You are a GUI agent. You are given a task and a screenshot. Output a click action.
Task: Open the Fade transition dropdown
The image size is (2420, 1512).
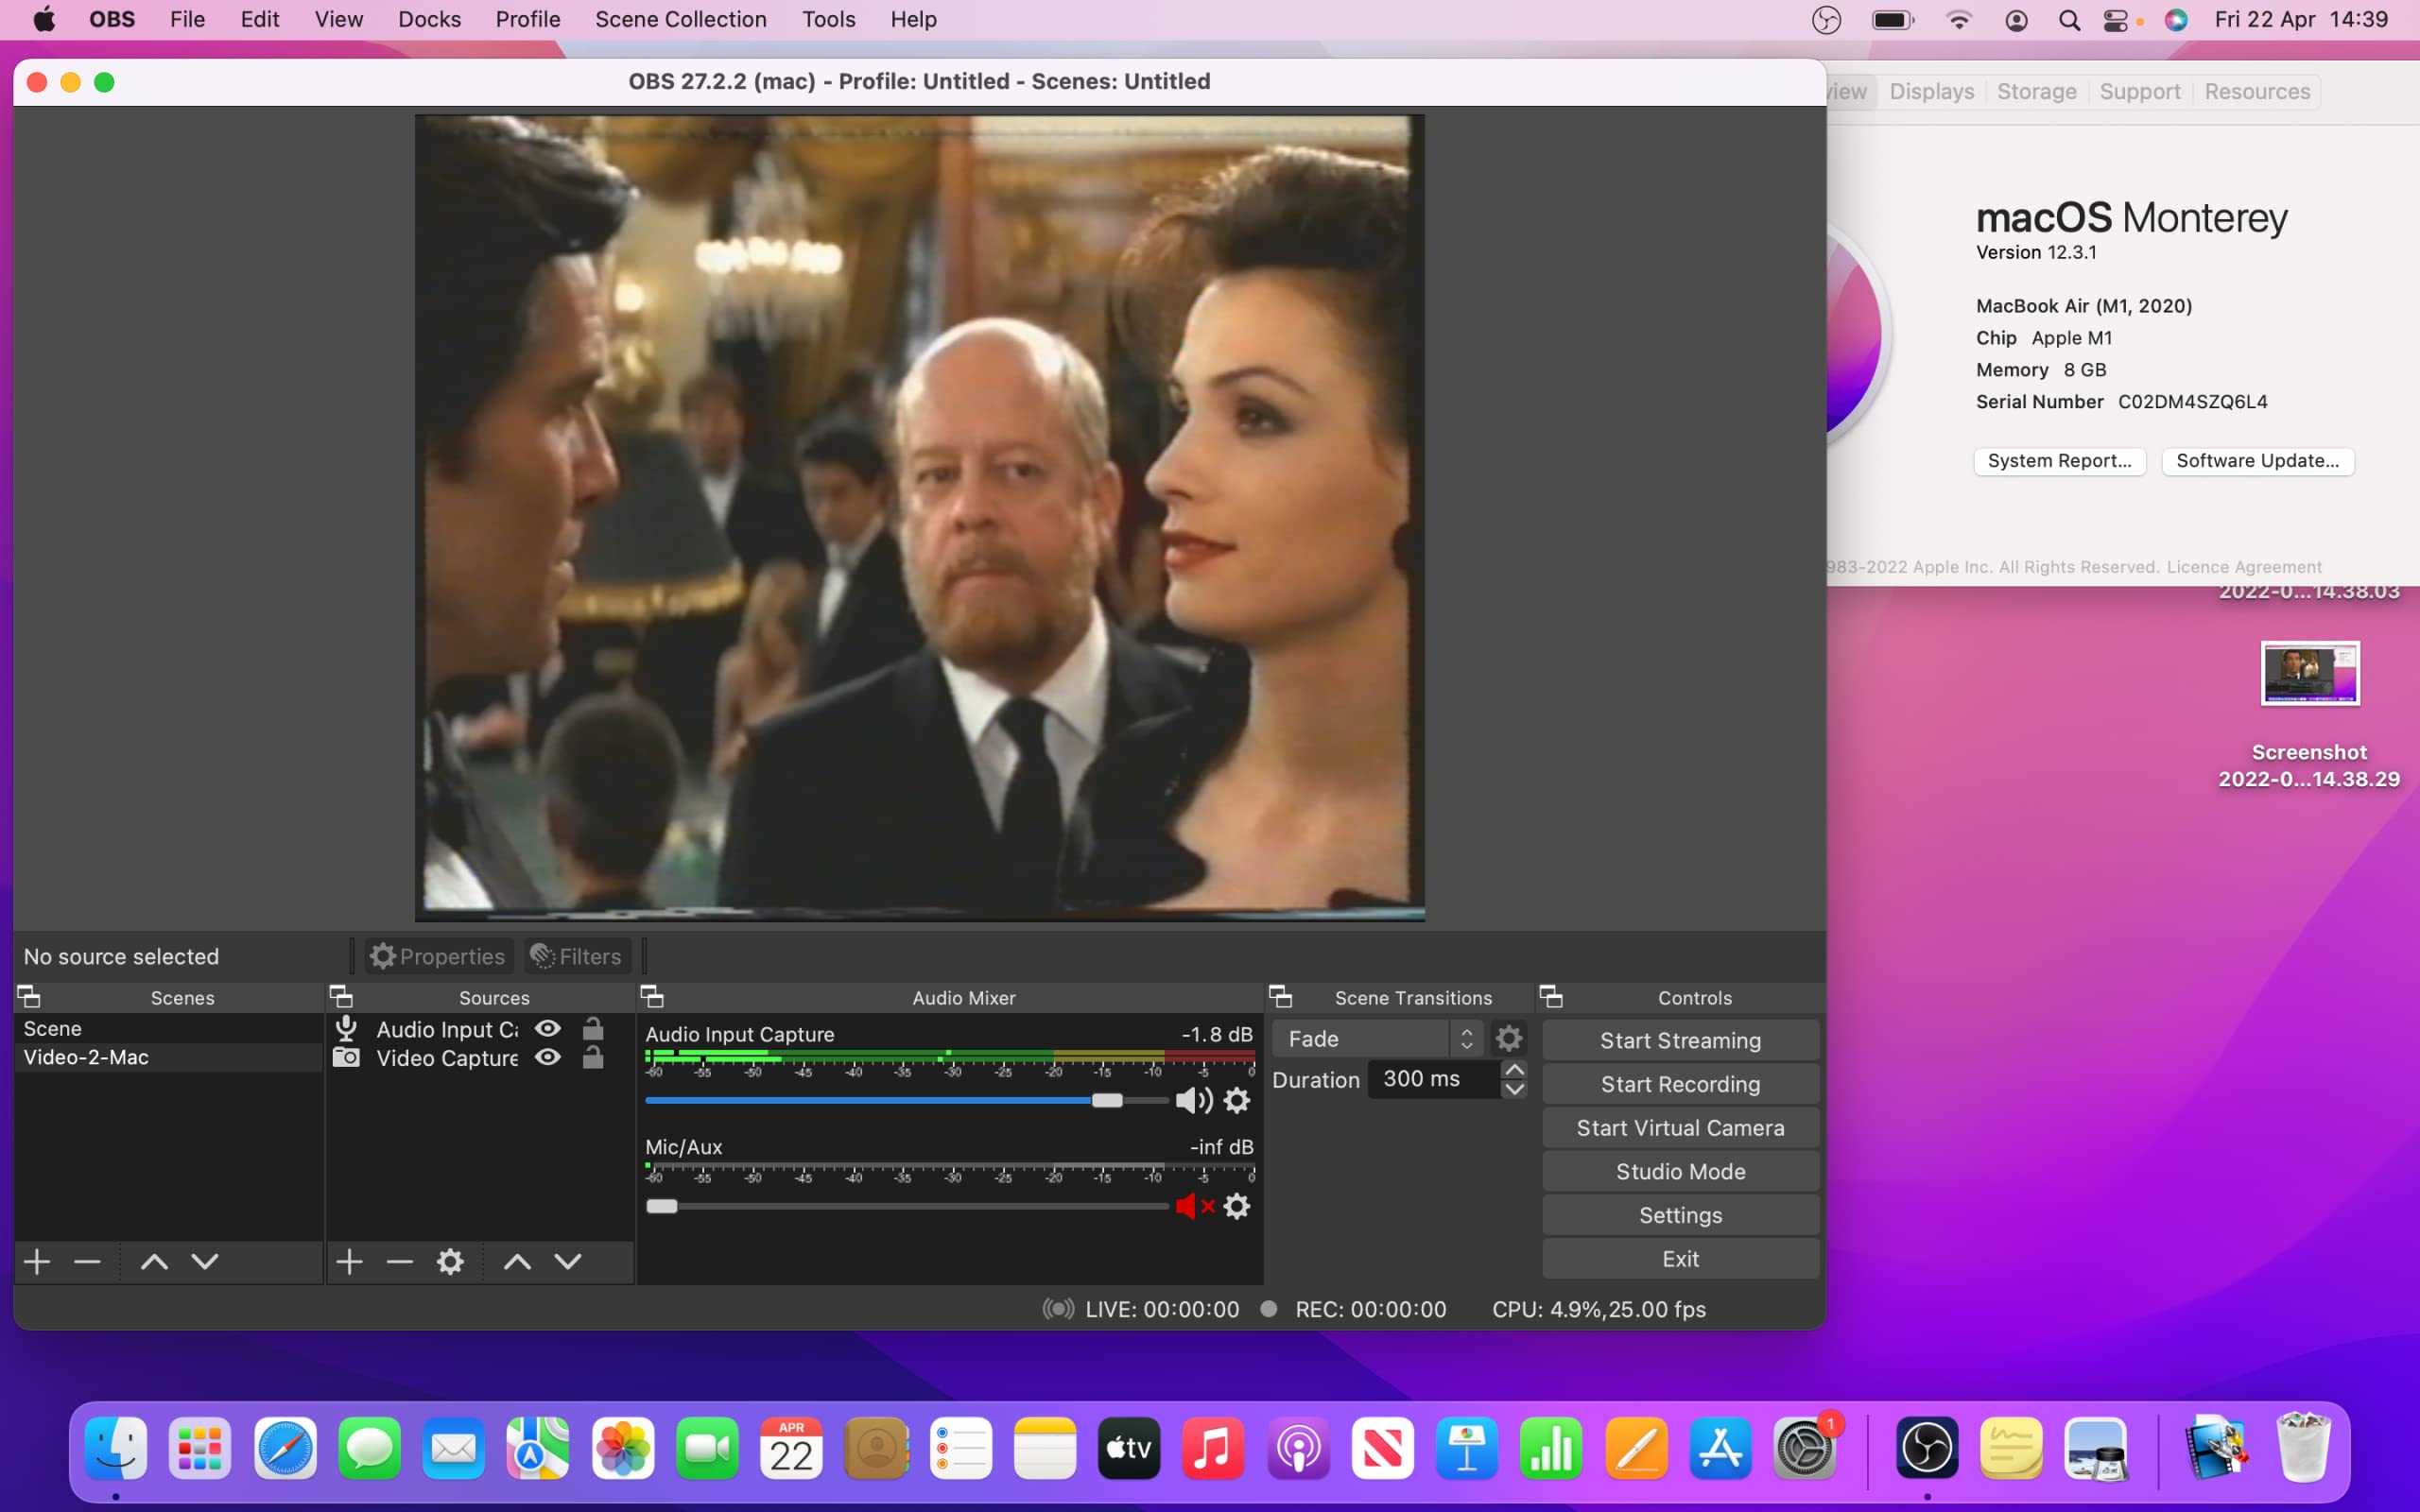[x=1377, y=1039]
